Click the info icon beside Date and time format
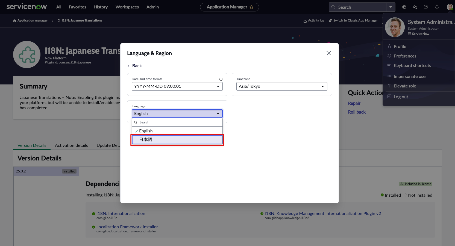455x246 pixels. coord(221,79)
